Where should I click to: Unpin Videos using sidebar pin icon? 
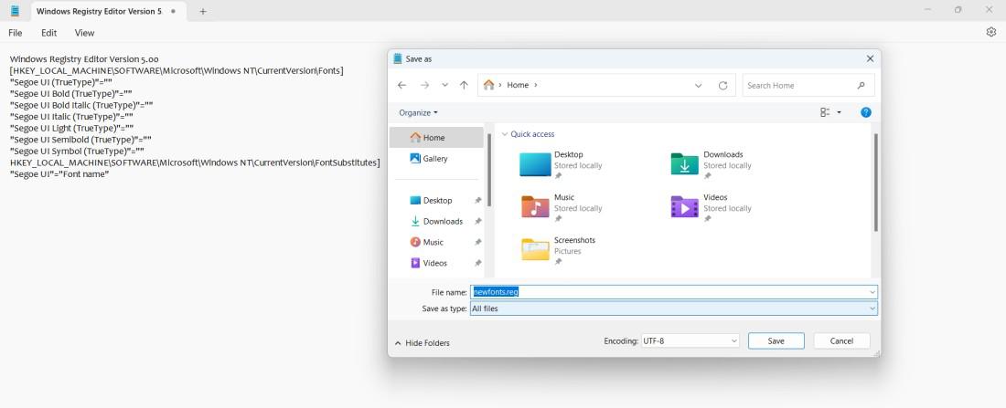click(478, 263)
